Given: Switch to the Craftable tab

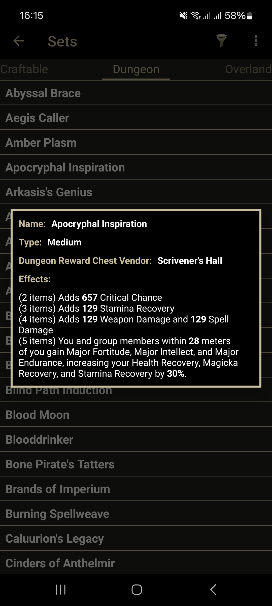Looking at the screenshot, I should 24,69.
